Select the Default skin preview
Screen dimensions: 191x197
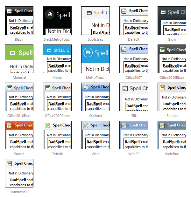[x=134, y=21]
